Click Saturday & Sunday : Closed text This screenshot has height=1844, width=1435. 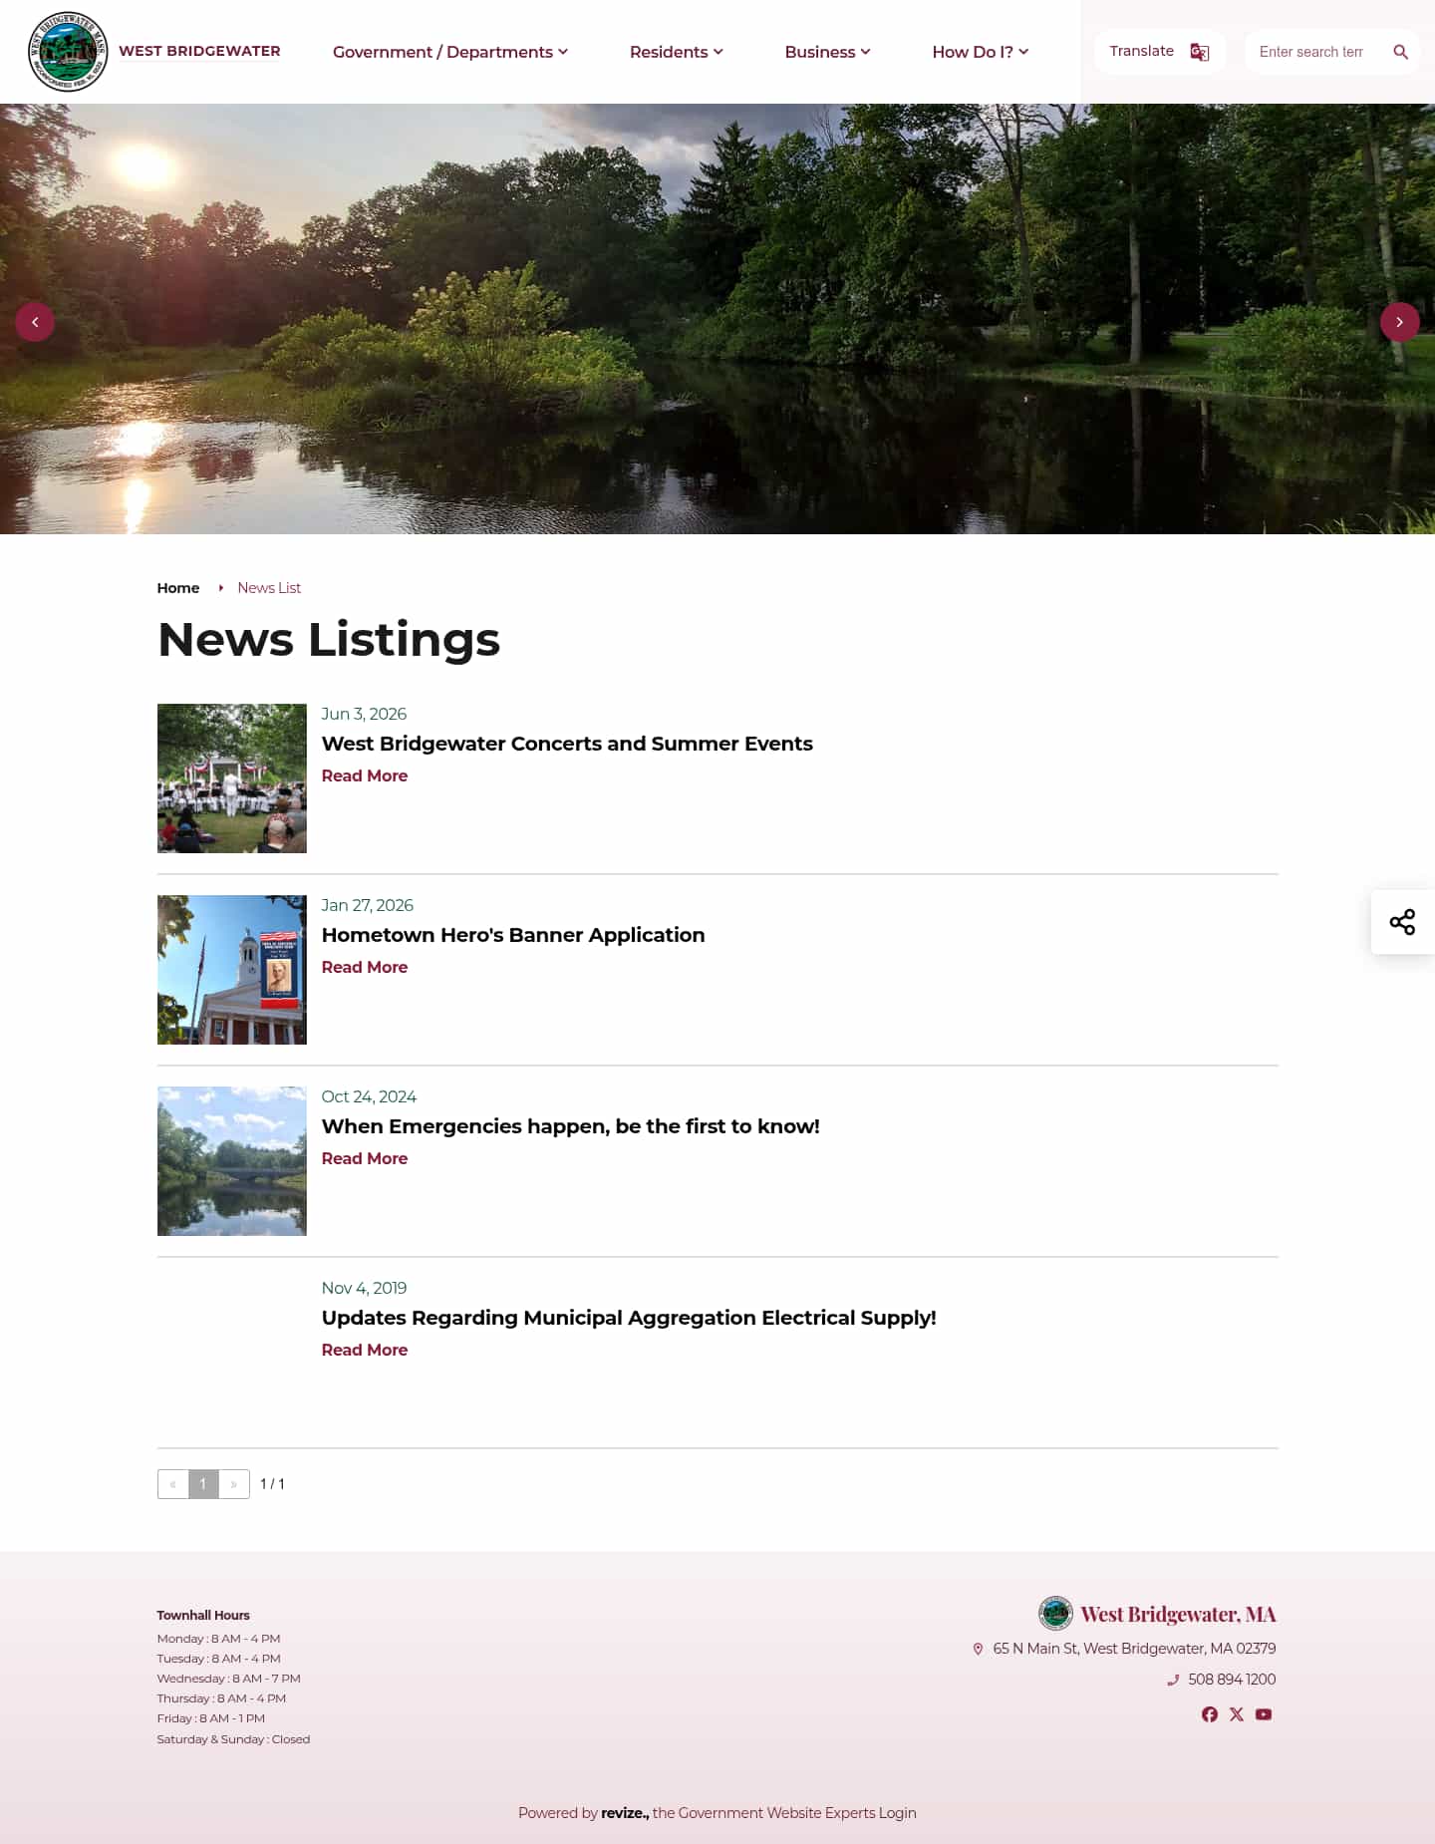coord(233,1739)
